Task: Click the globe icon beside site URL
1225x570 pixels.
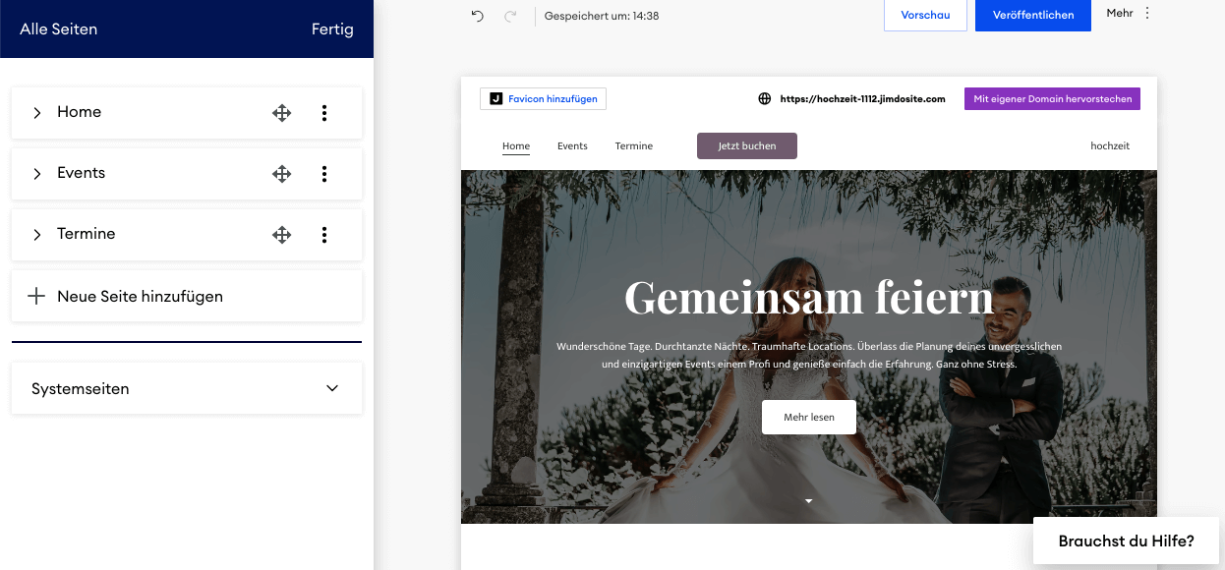Action: tap(765, 98)
